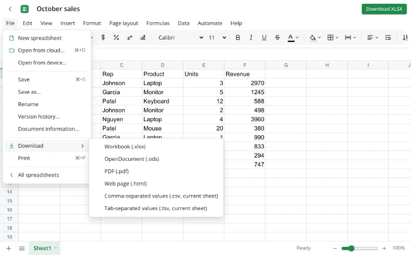This screenshot has height=255, width=411.
Task: Open the Insert menu
Action: (x=68, y=23)
